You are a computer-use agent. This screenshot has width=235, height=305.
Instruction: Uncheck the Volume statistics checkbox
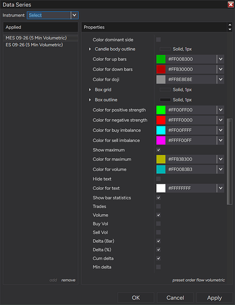(158, 215)
